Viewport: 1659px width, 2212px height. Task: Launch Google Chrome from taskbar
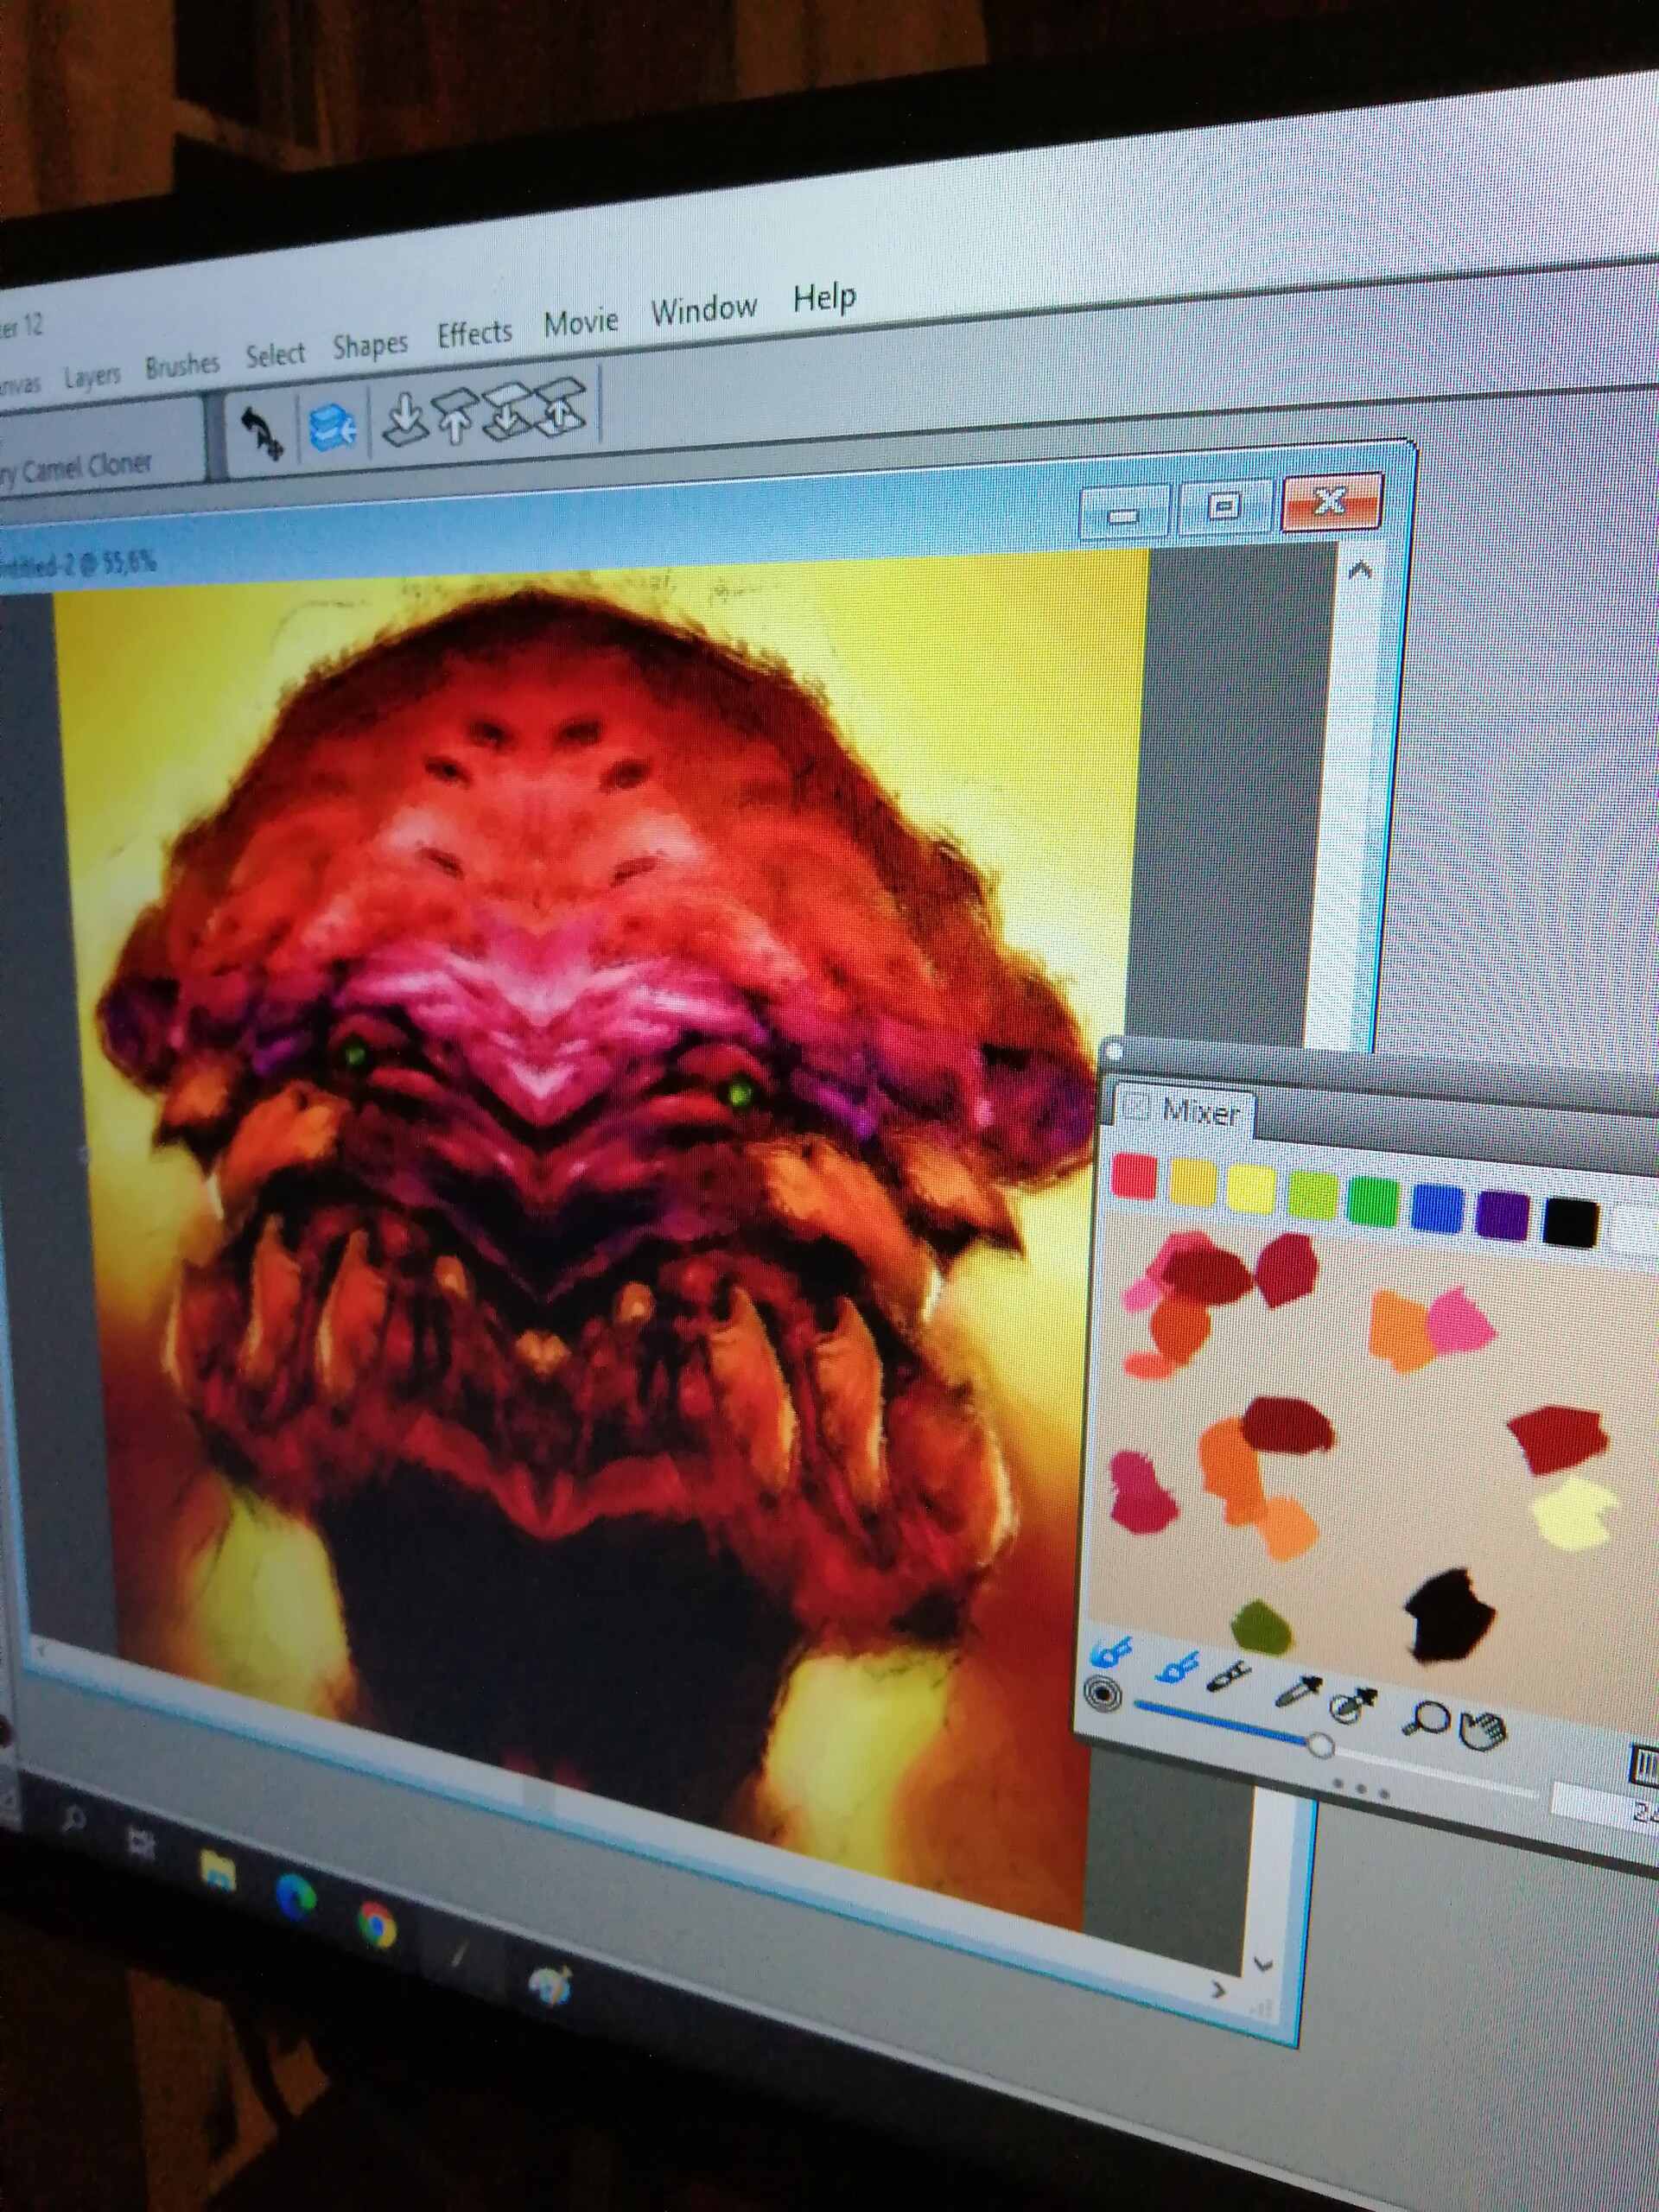[376, 1924]
